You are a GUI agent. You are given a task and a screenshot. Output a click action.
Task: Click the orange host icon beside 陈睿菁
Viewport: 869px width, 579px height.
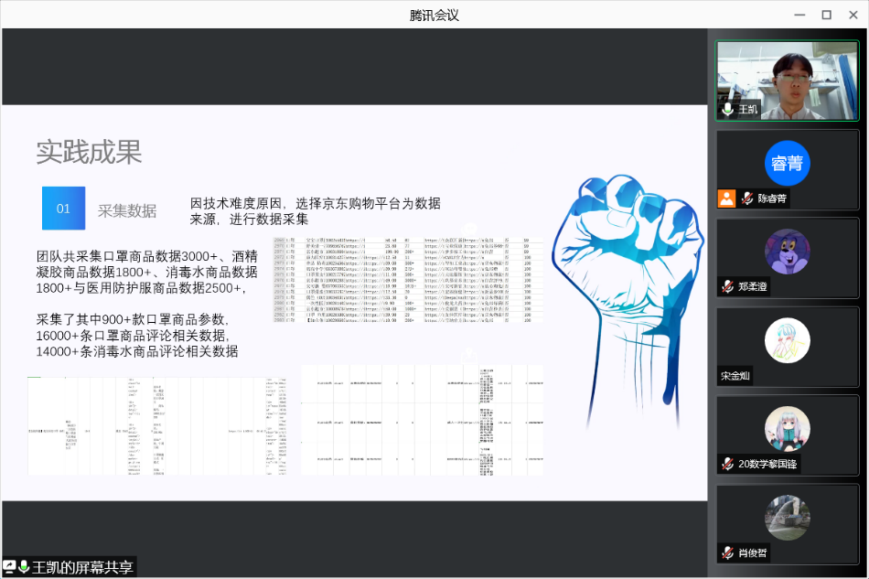click(x=726, y=198)
